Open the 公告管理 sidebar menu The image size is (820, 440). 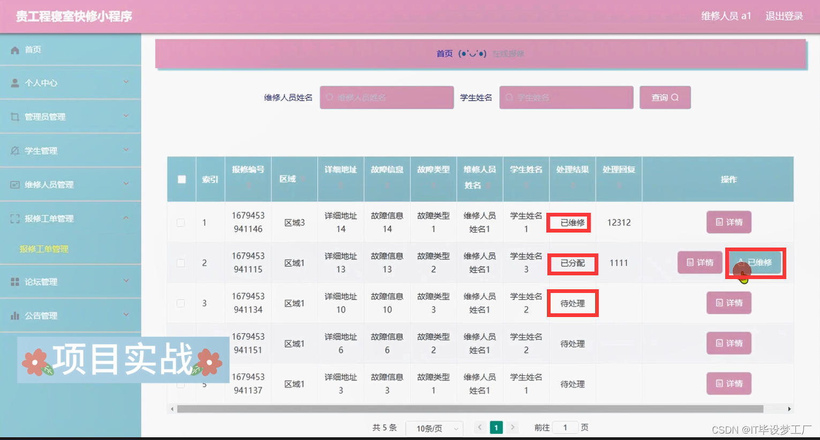coord(70,315)
